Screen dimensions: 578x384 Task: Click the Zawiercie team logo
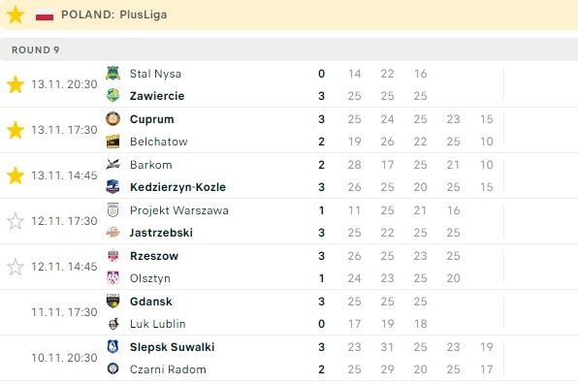[112, 95]
